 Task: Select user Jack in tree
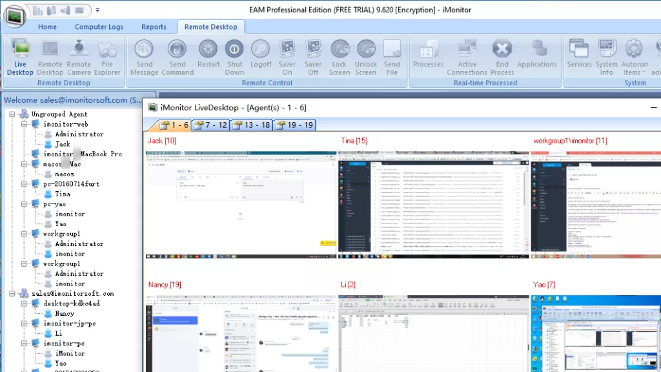(x=63, y=144)
